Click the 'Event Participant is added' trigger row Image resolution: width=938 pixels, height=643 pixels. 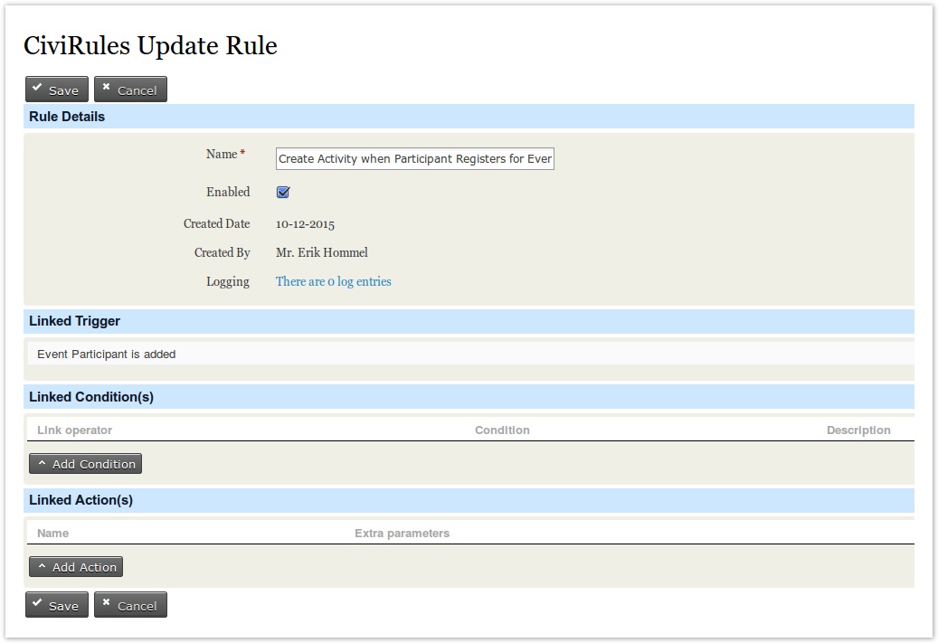(107, 355)
